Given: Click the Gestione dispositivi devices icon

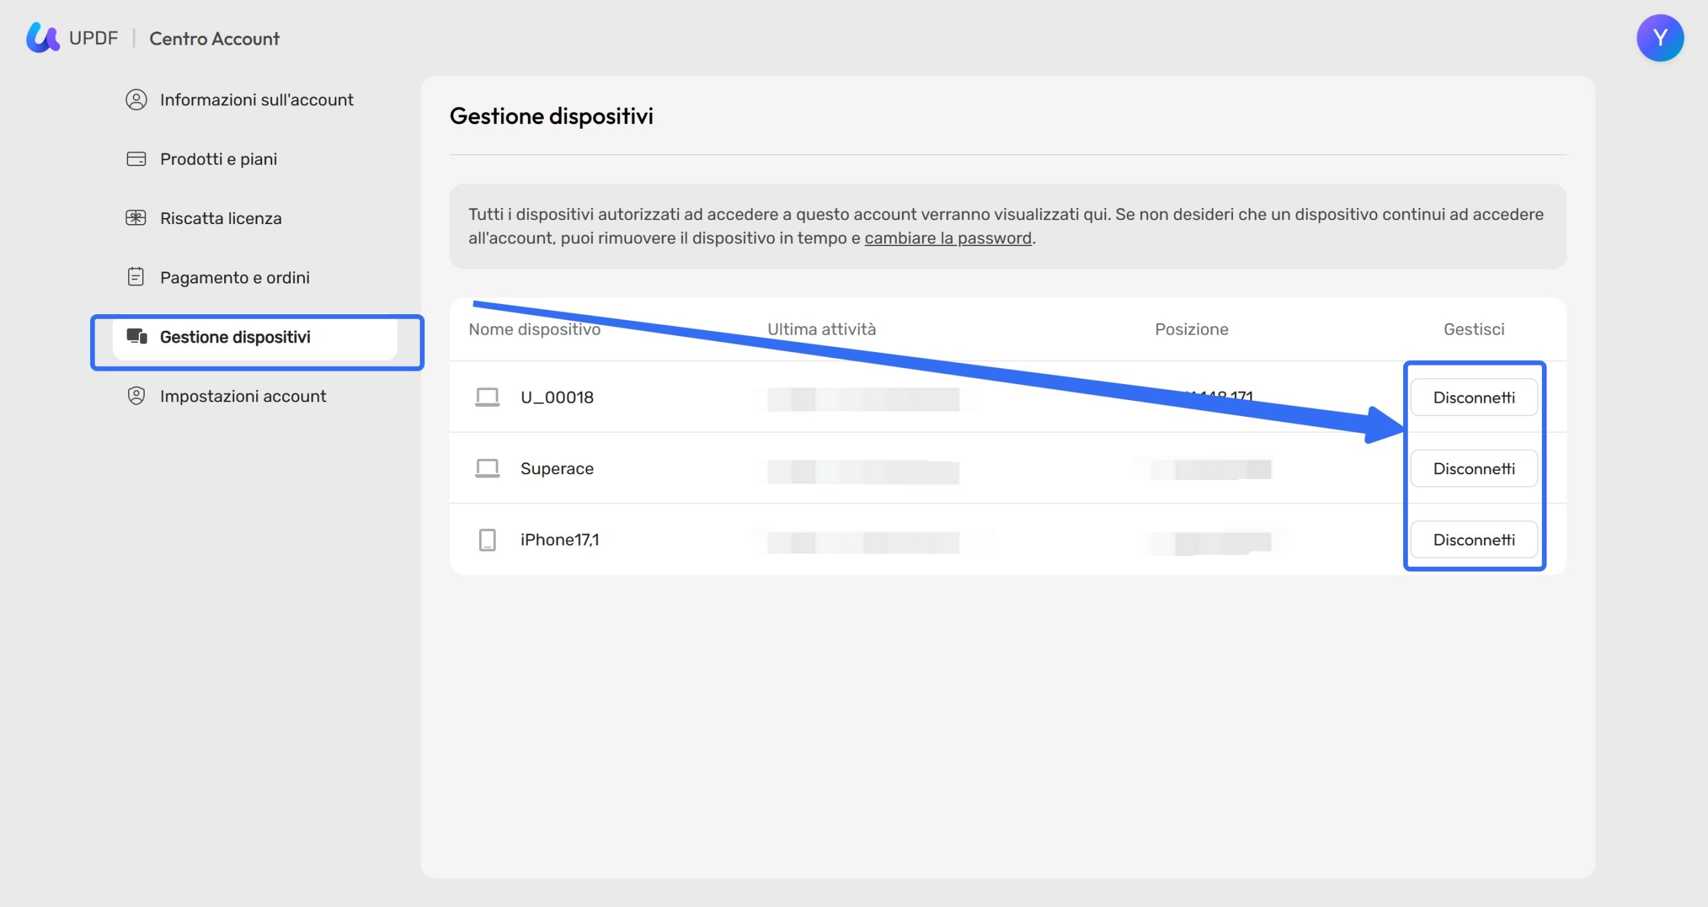Looking at the screenshot, I should (x=137, y=336).
